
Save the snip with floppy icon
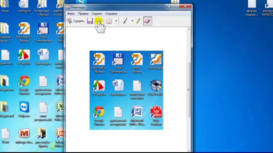(90, 21)
